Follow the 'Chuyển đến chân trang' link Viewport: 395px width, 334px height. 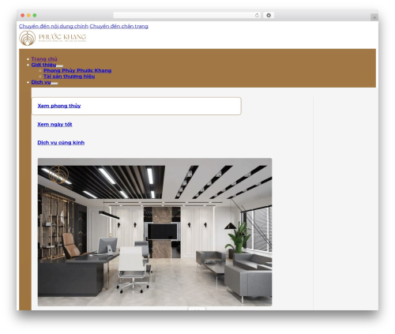tap(118, 26)
